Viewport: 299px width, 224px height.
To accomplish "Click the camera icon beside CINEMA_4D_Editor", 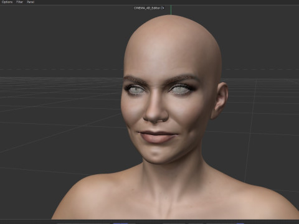I will [x=163, y=8].
